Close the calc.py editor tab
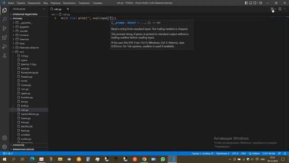Image resolution: width=289 pixels, height=163 pixels. [x=68, y=9]
